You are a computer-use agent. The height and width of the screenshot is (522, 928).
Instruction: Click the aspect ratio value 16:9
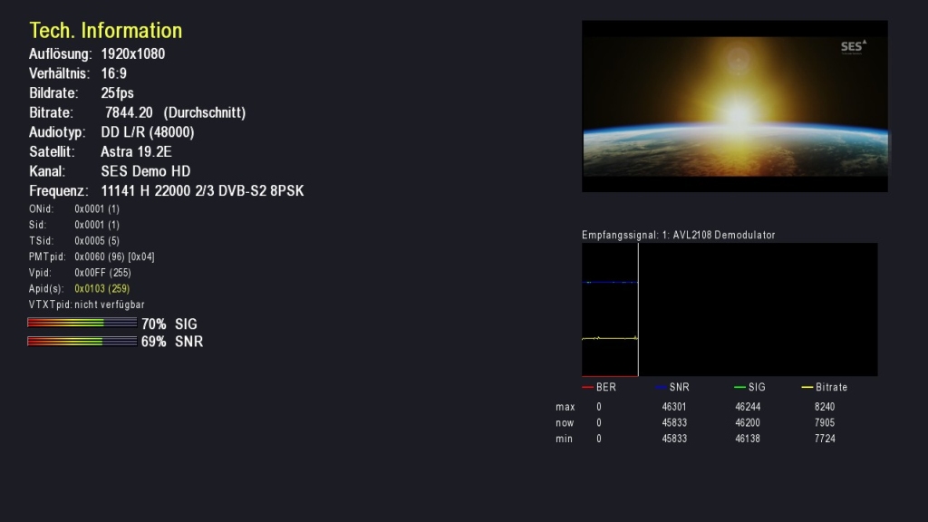[113, 73]
